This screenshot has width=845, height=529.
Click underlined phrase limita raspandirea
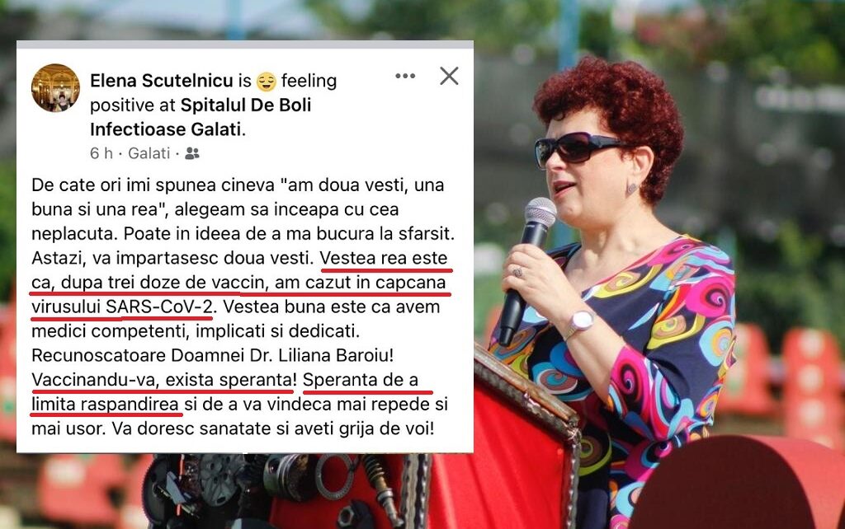(105, 404)
